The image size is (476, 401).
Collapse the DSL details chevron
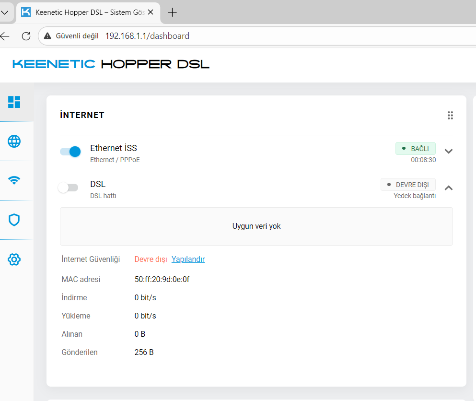pyautogui.click(x=449, y=188)
